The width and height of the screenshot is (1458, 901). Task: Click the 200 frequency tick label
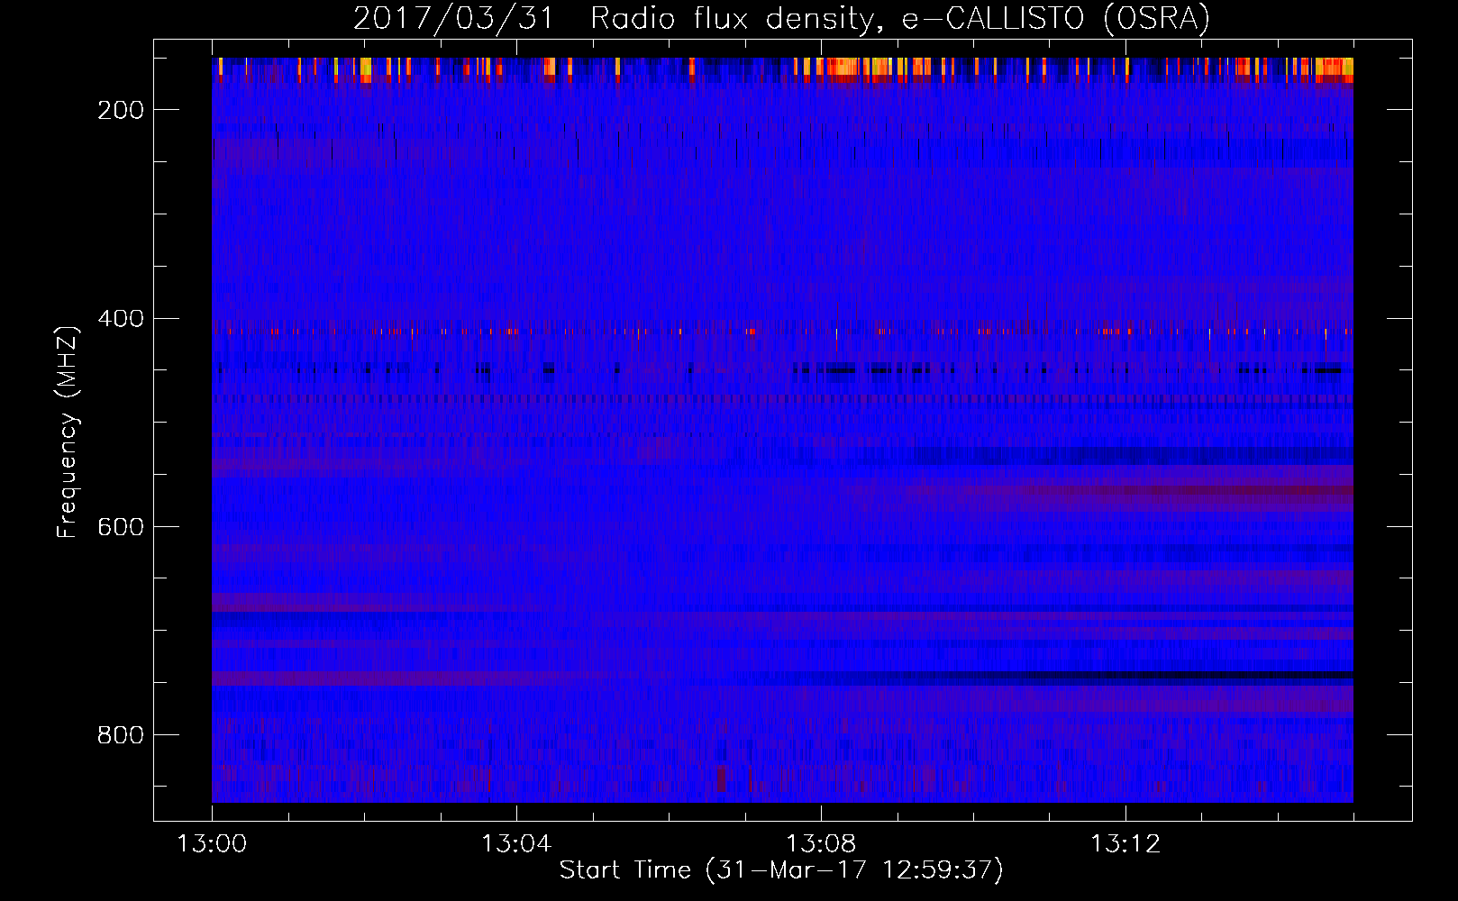tap(121, 110)
